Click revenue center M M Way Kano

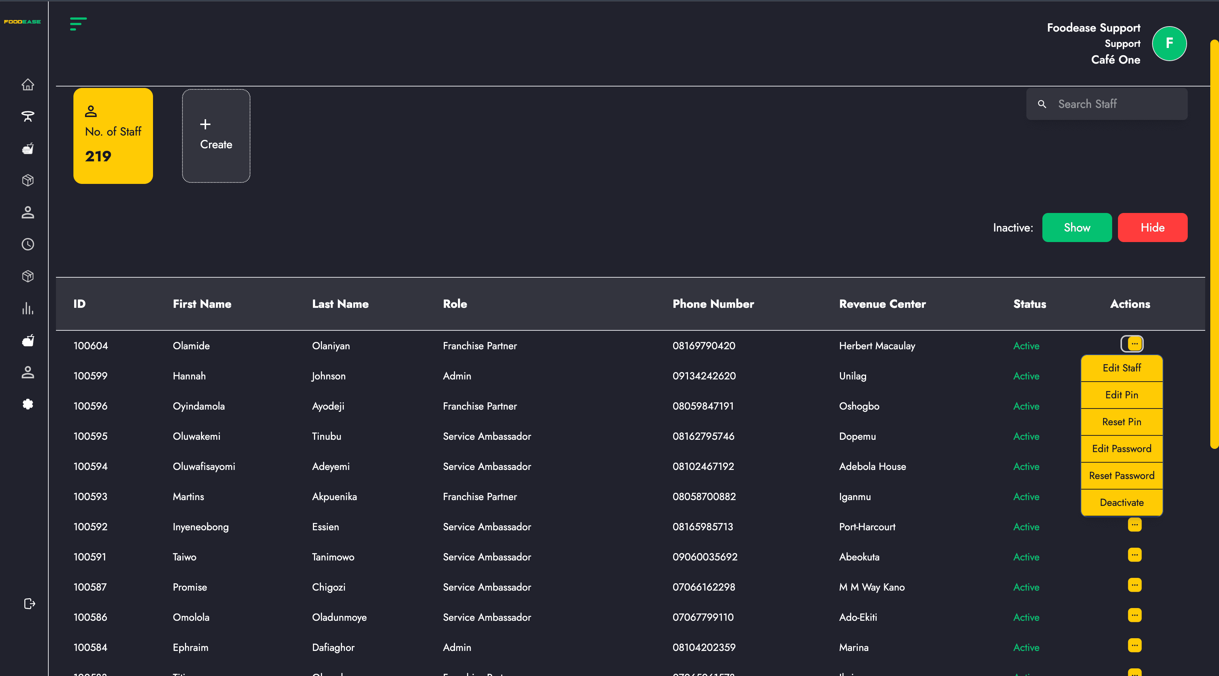tap(872, 587)
